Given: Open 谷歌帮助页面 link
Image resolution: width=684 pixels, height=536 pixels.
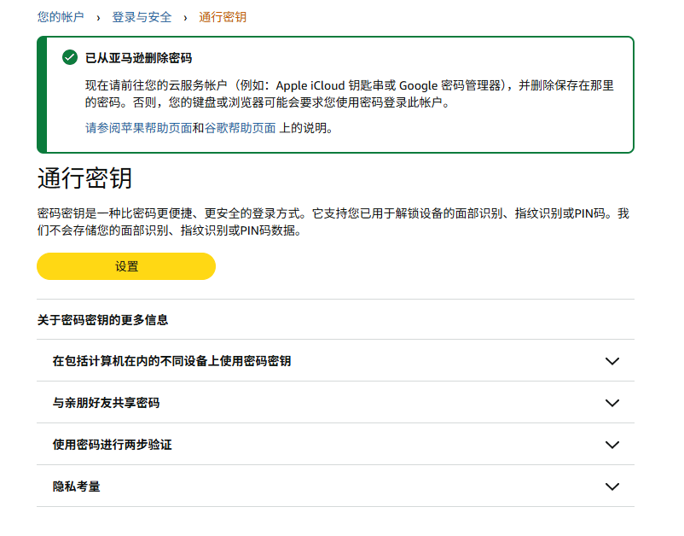Looking at the screenshot, I should coord(240,128).
